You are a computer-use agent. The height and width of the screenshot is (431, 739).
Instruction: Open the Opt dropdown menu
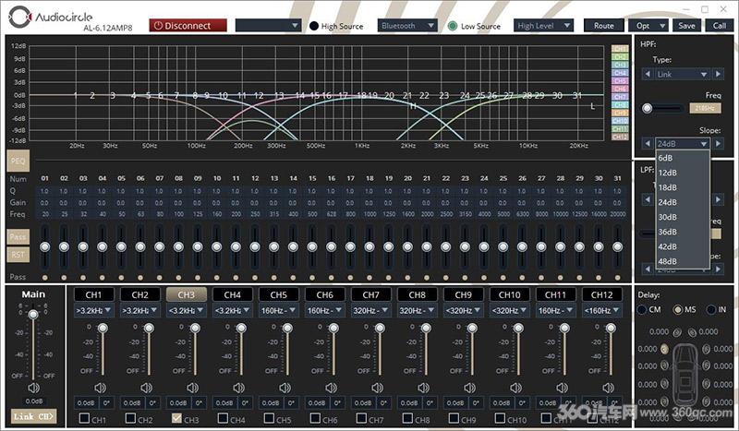pos(648,26)
